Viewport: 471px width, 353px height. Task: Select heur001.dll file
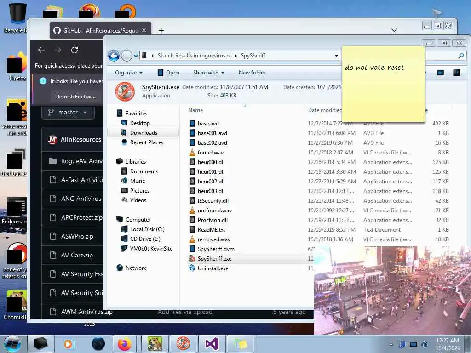click(x=211, y=172)
